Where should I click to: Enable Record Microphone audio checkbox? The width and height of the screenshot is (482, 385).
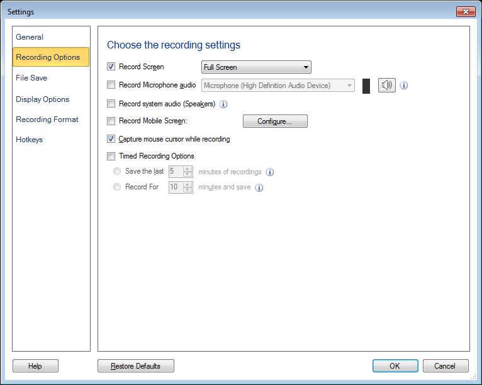pyautogui.click(x=111, y=85)
